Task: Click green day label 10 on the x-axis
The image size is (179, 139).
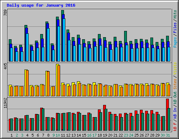Action: click(58, 135)
